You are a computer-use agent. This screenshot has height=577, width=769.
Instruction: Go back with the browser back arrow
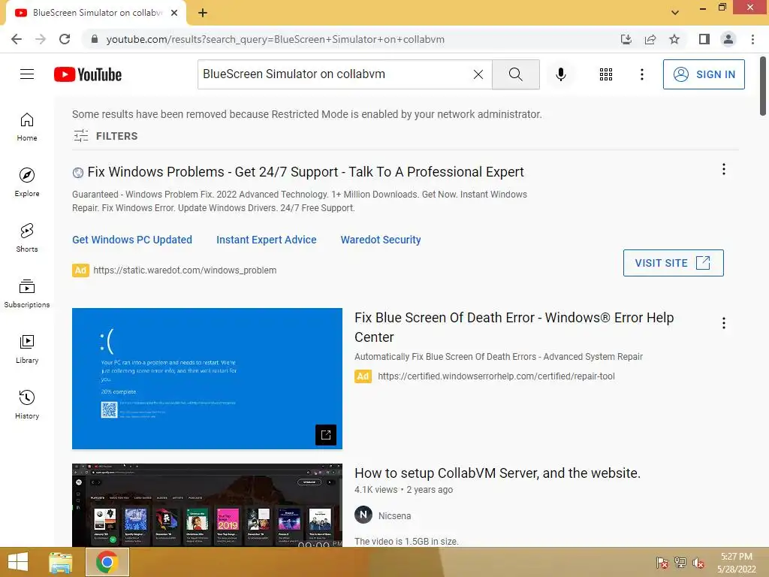point(17,39)
